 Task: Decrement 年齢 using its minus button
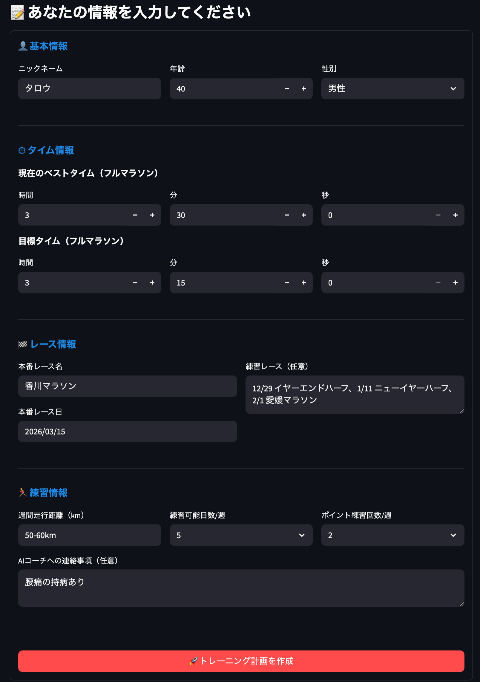pos(286,88)
